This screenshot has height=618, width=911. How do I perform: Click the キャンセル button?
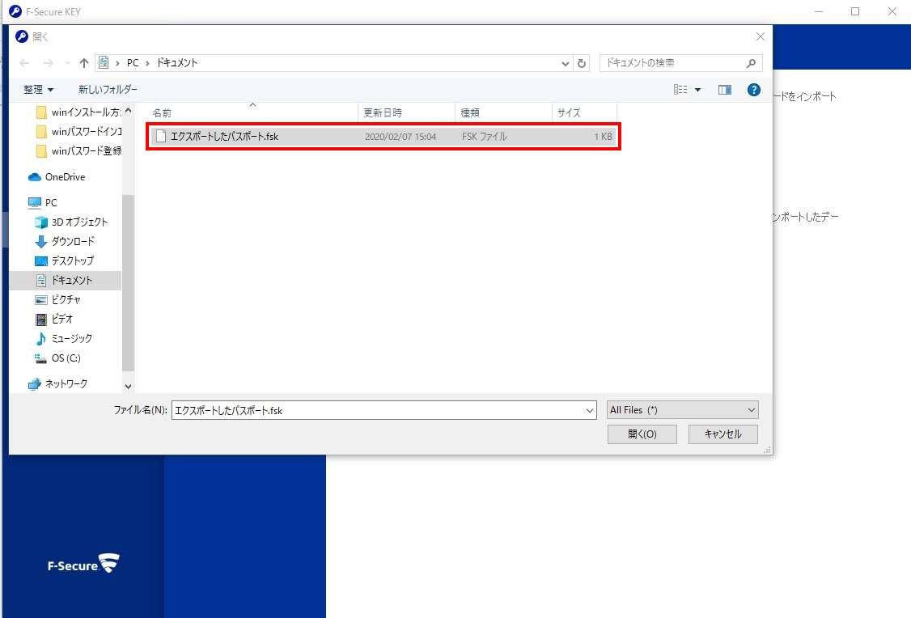722,434
